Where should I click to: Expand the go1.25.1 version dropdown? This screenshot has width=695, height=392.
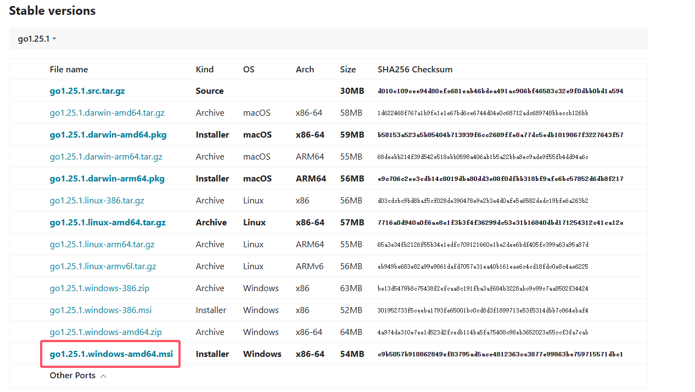point(37,39)
